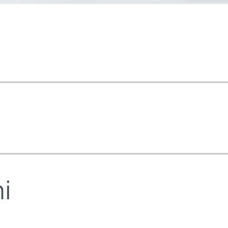The image size is (228, 228).
Task: Click the partial text ending in "ni"
Action: (4, 190)
